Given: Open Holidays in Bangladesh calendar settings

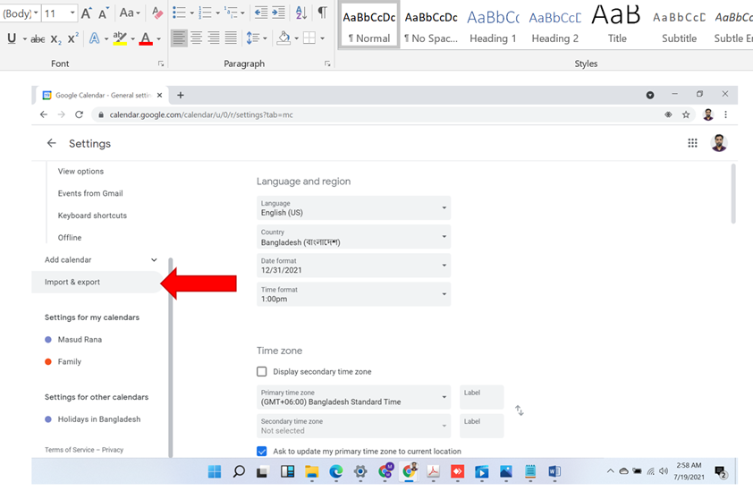Looking at the screenshot, I should (99, 419).
